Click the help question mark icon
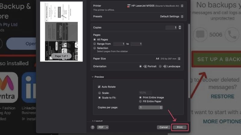 pos(92,127)
